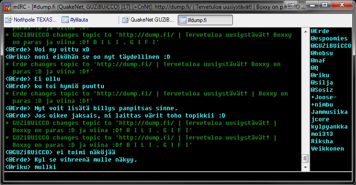Select @silja in the nickname list
The width and height of the screenshot is (356, 185).
pos(322,82)
